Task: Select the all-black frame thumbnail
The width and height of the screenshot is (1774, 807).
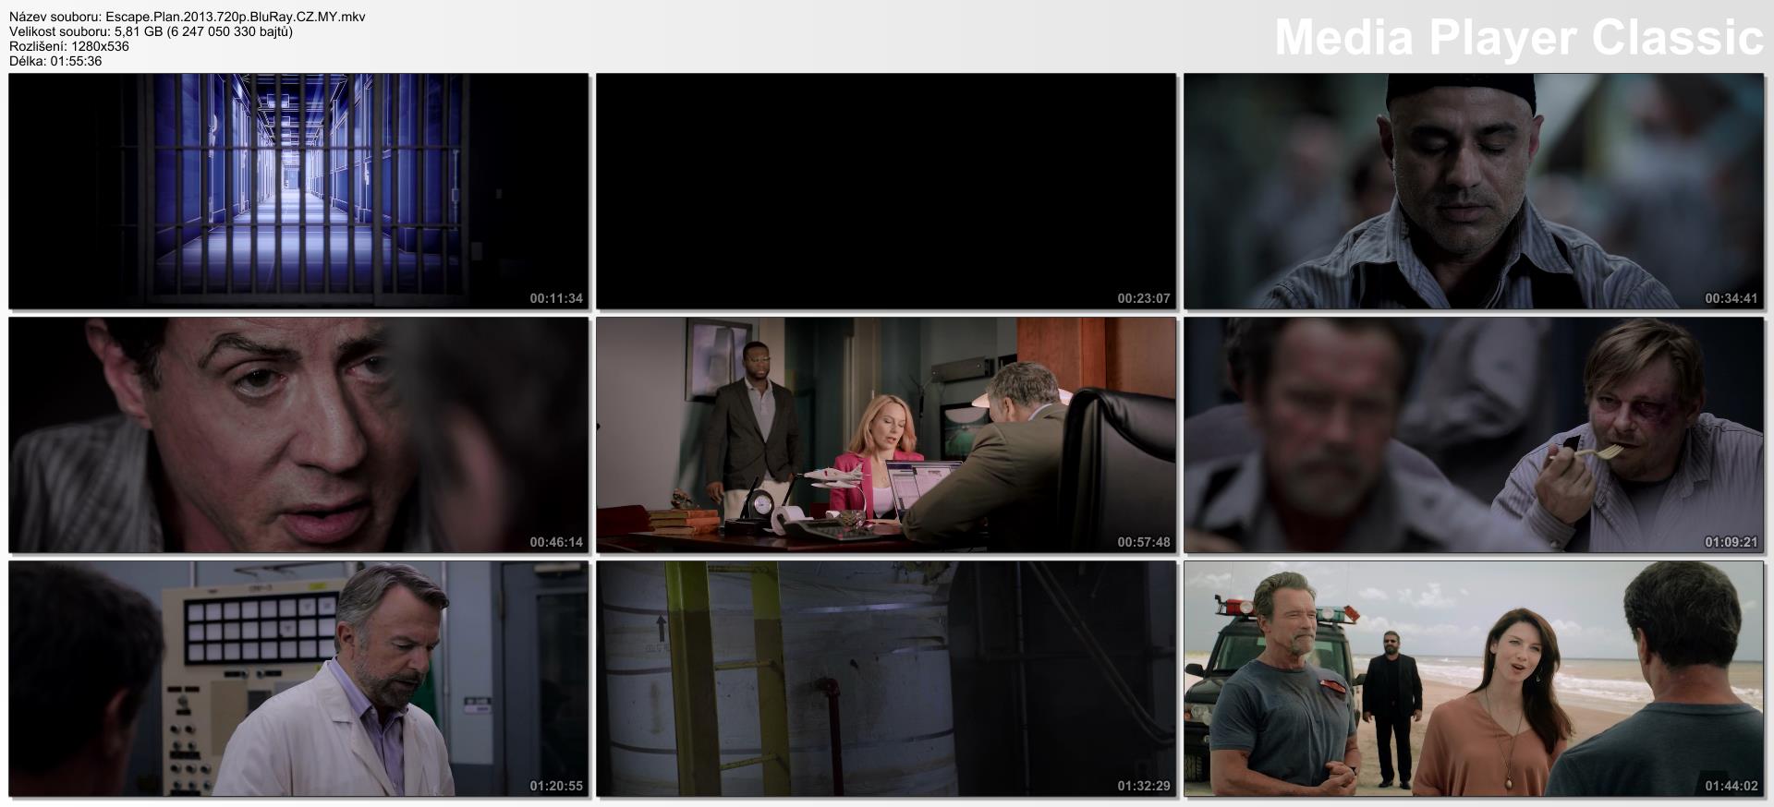Action: coord(885,191)
